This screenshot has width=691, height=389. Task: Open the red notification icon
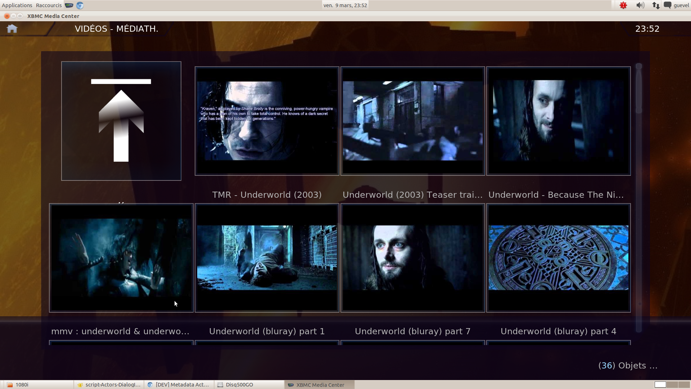tap(623, 5)
